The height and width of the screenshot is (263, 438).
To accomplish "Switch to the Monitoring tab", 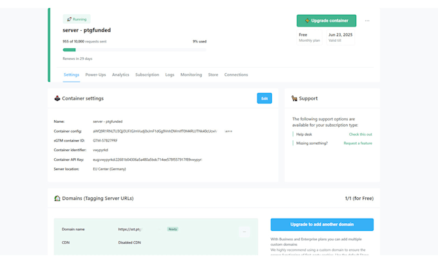I will (x=191, y=75).
